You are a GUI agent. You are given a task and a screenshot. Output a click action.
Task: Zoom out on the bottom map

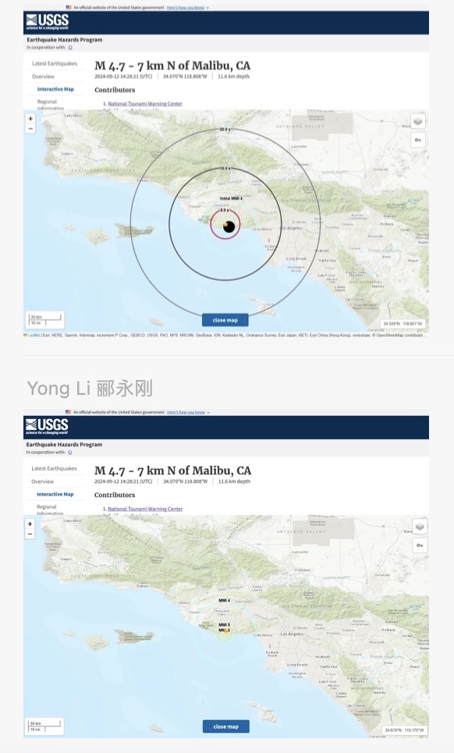[x=30, y=534]
